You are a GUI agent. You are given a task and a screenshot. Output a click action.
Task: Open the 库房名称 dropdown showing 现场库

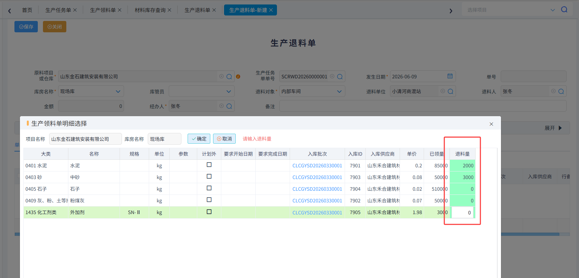pos(91,91)
